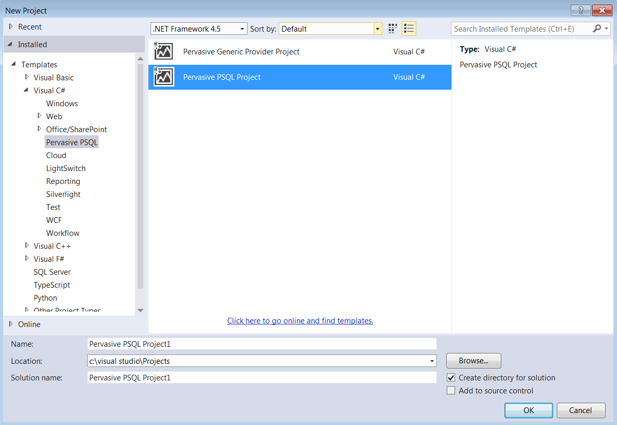Switch to medium icons list view
The height and width of the screenshot is (425, 617).
point(409,29)
